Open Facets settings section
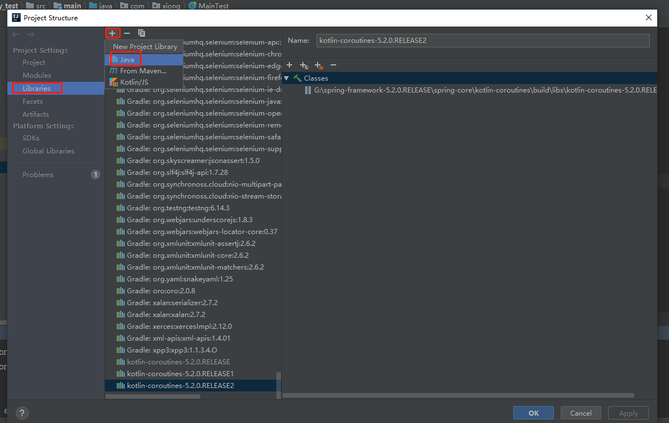This screenshot has width=669, height=423. coord(32,101)
